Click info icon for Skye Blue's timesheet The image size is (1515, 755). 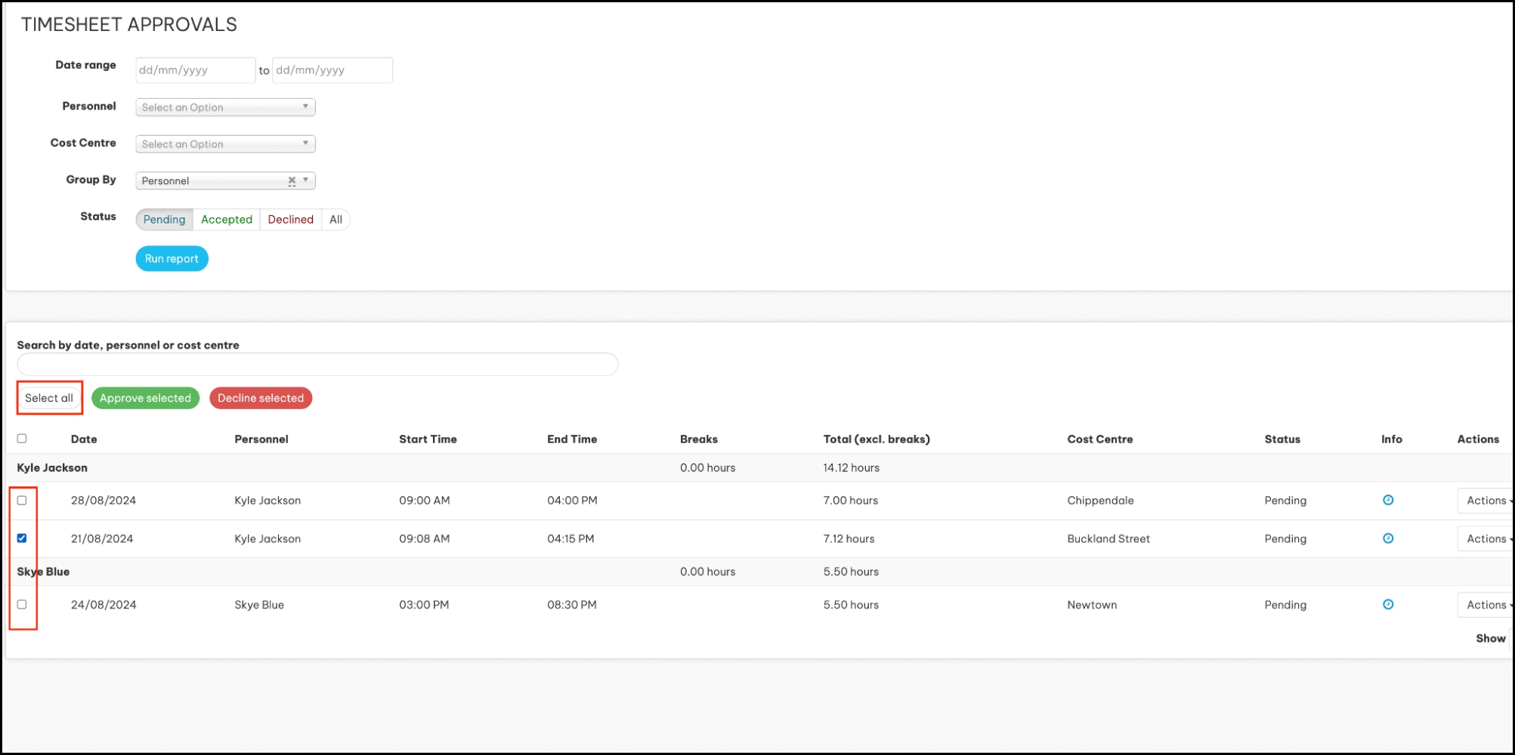1387,604
